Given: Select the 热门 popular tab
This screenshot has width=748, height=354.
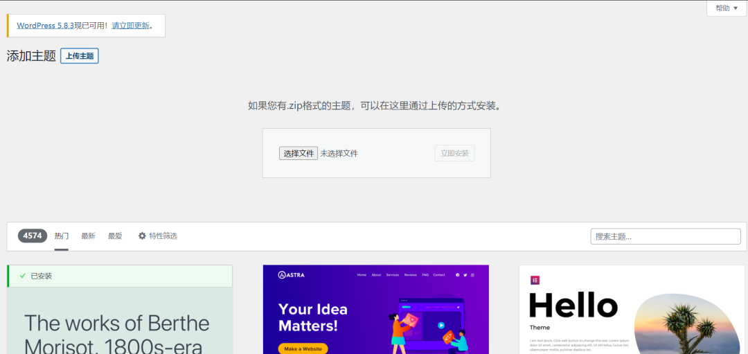Looking at the screenshot, I should [x=62, y=236].
